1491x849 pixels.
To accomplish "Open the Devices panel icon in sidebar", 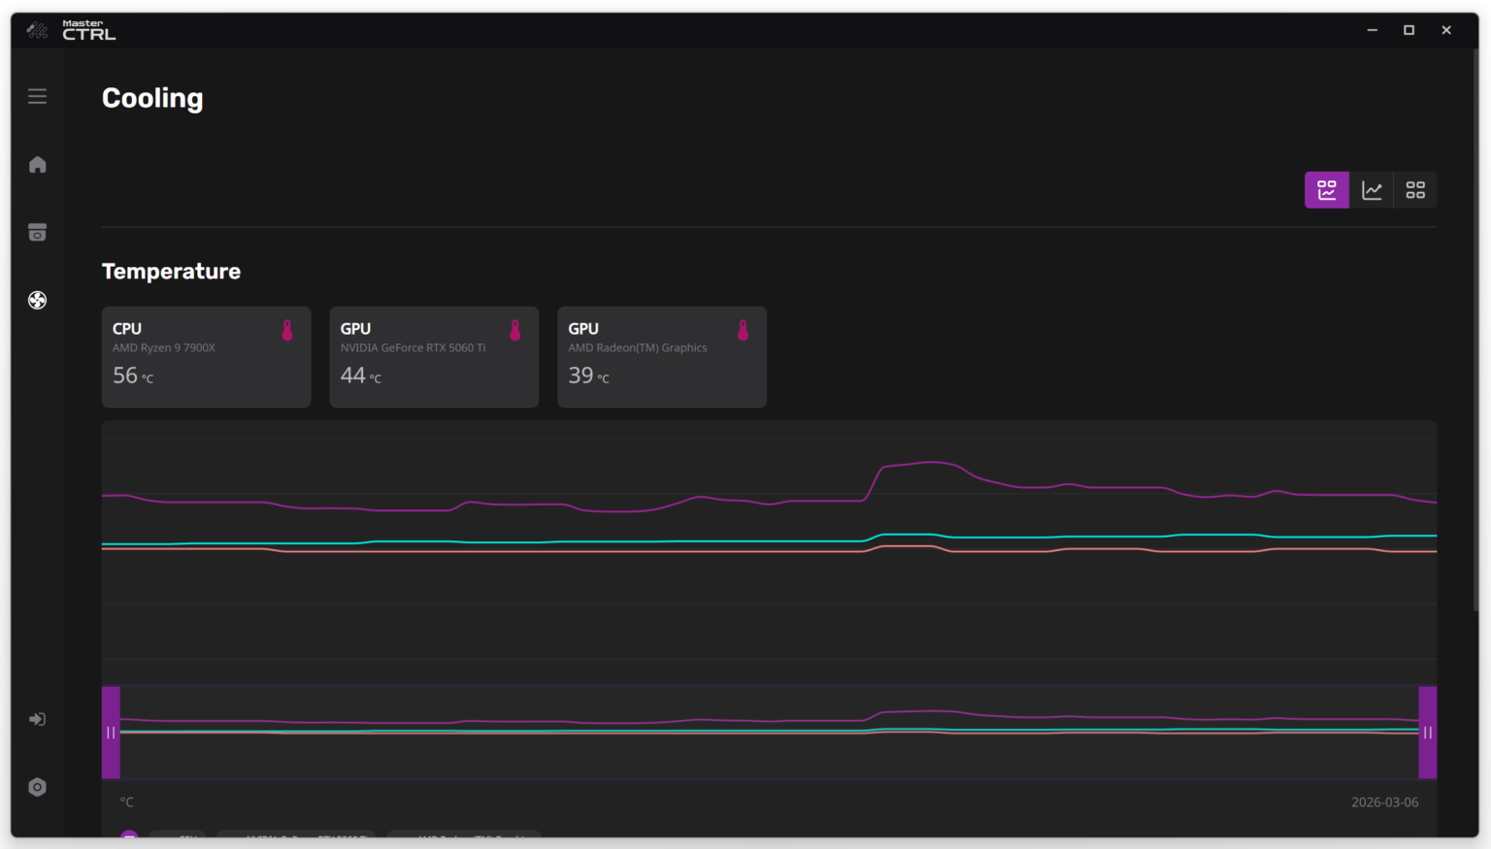I will click(x=37, y=233).
